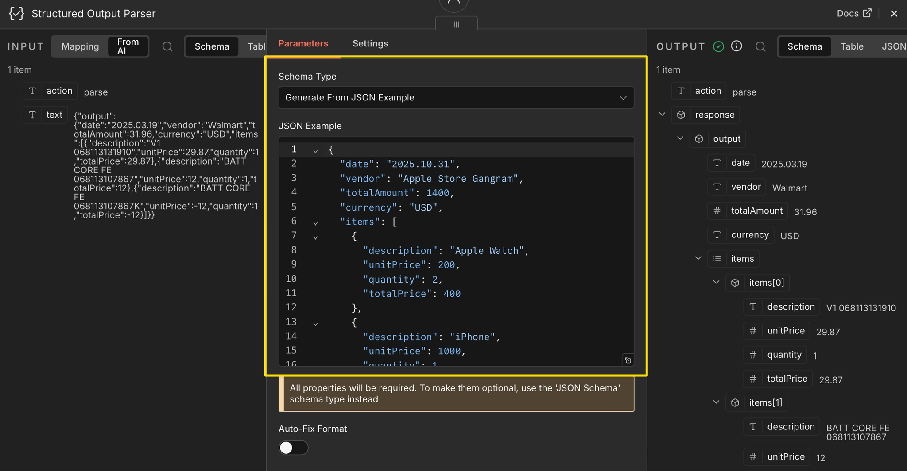
Task: Switch OUTPUT view to JSON
Action: coord(893,46)
